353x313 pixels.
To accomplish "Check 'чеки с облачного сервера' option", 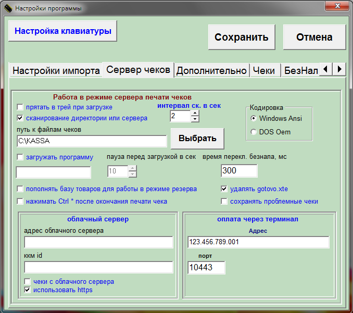I will [x=27, y=281].
